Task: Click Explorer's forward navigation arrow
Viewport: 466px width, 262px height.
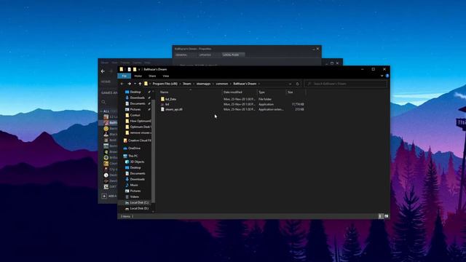Action: (129, 84)
